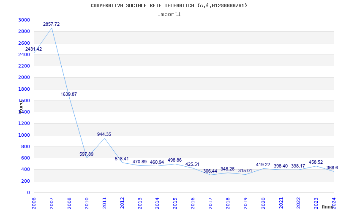Click the y-axis tick 2800
The width and height of the screenshot is (338, 211).
pos(24,31)
